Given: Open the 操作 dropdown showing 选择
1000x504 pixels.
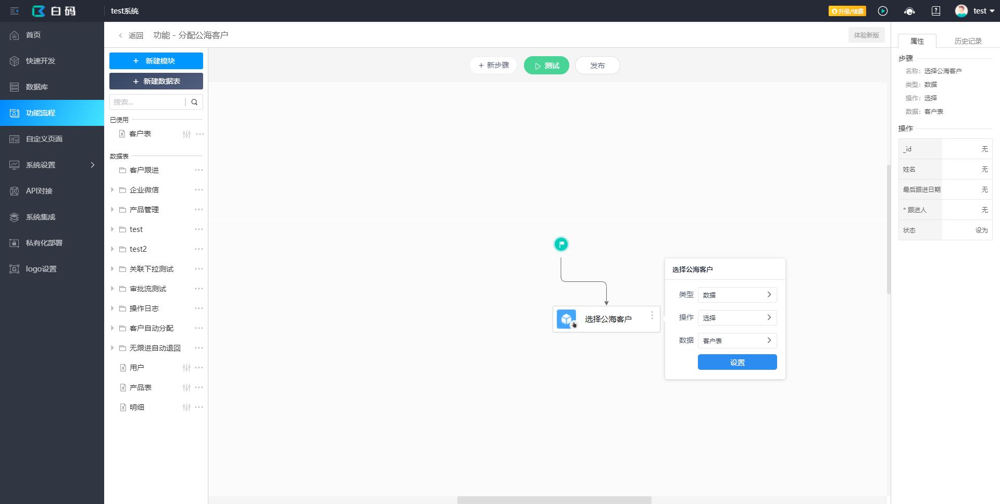Looking at the screenshot, I should (x=737, y=318).
